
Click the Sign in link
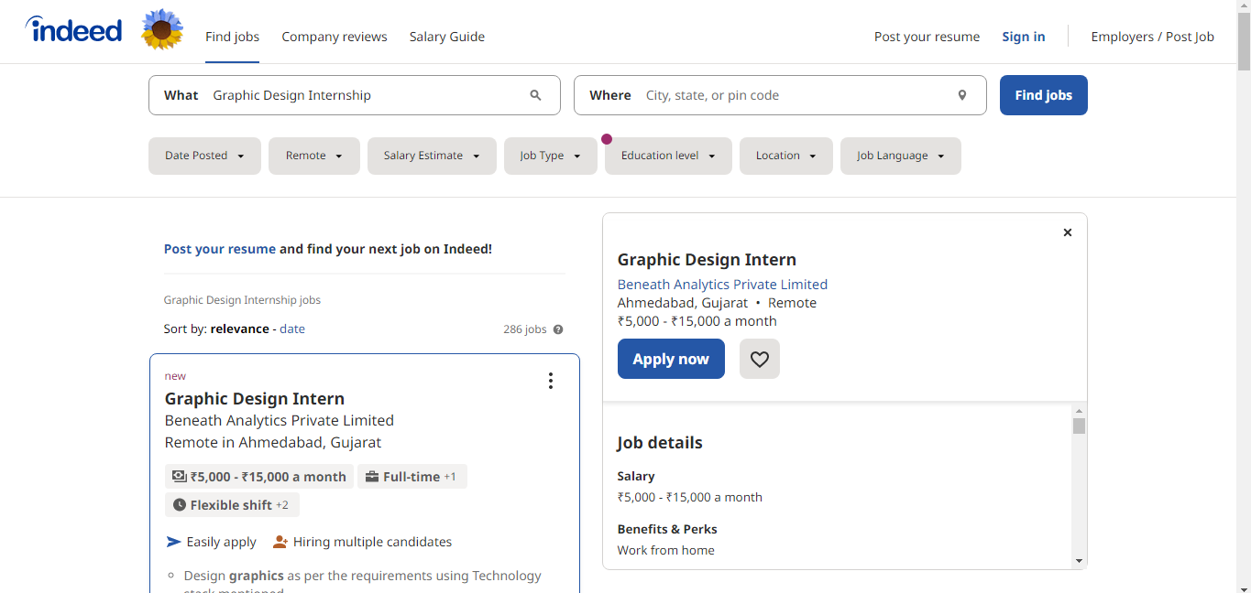[1024, 37]
